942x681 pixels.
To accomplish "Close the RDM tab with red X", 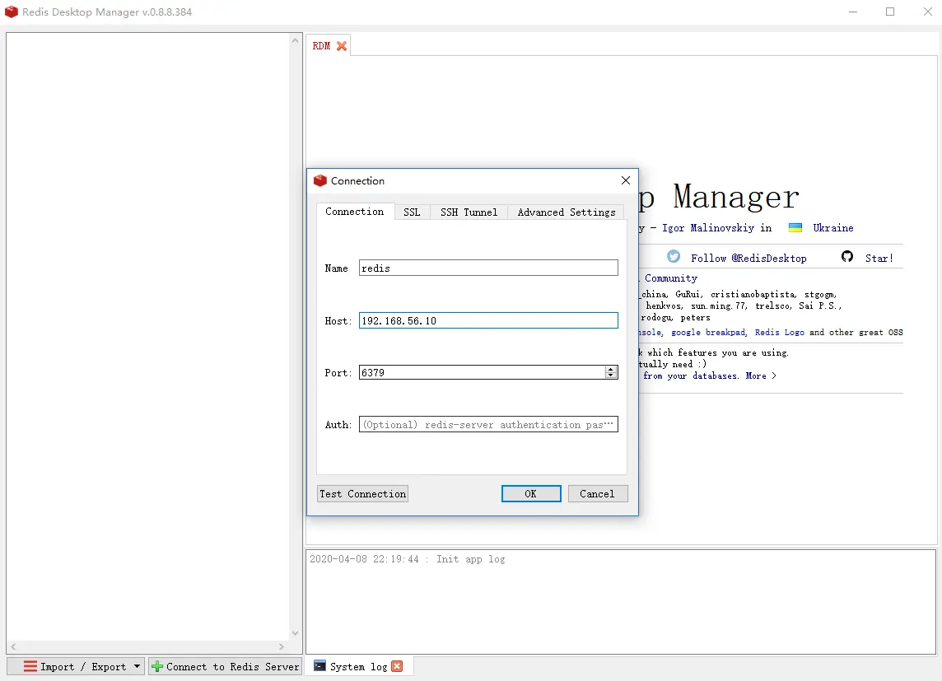I will (x=341, y=45).
